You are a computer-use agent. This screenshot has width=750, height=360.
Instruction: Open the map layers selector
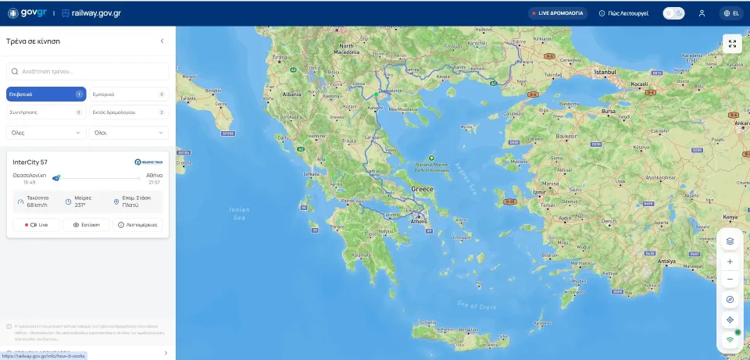730,241
